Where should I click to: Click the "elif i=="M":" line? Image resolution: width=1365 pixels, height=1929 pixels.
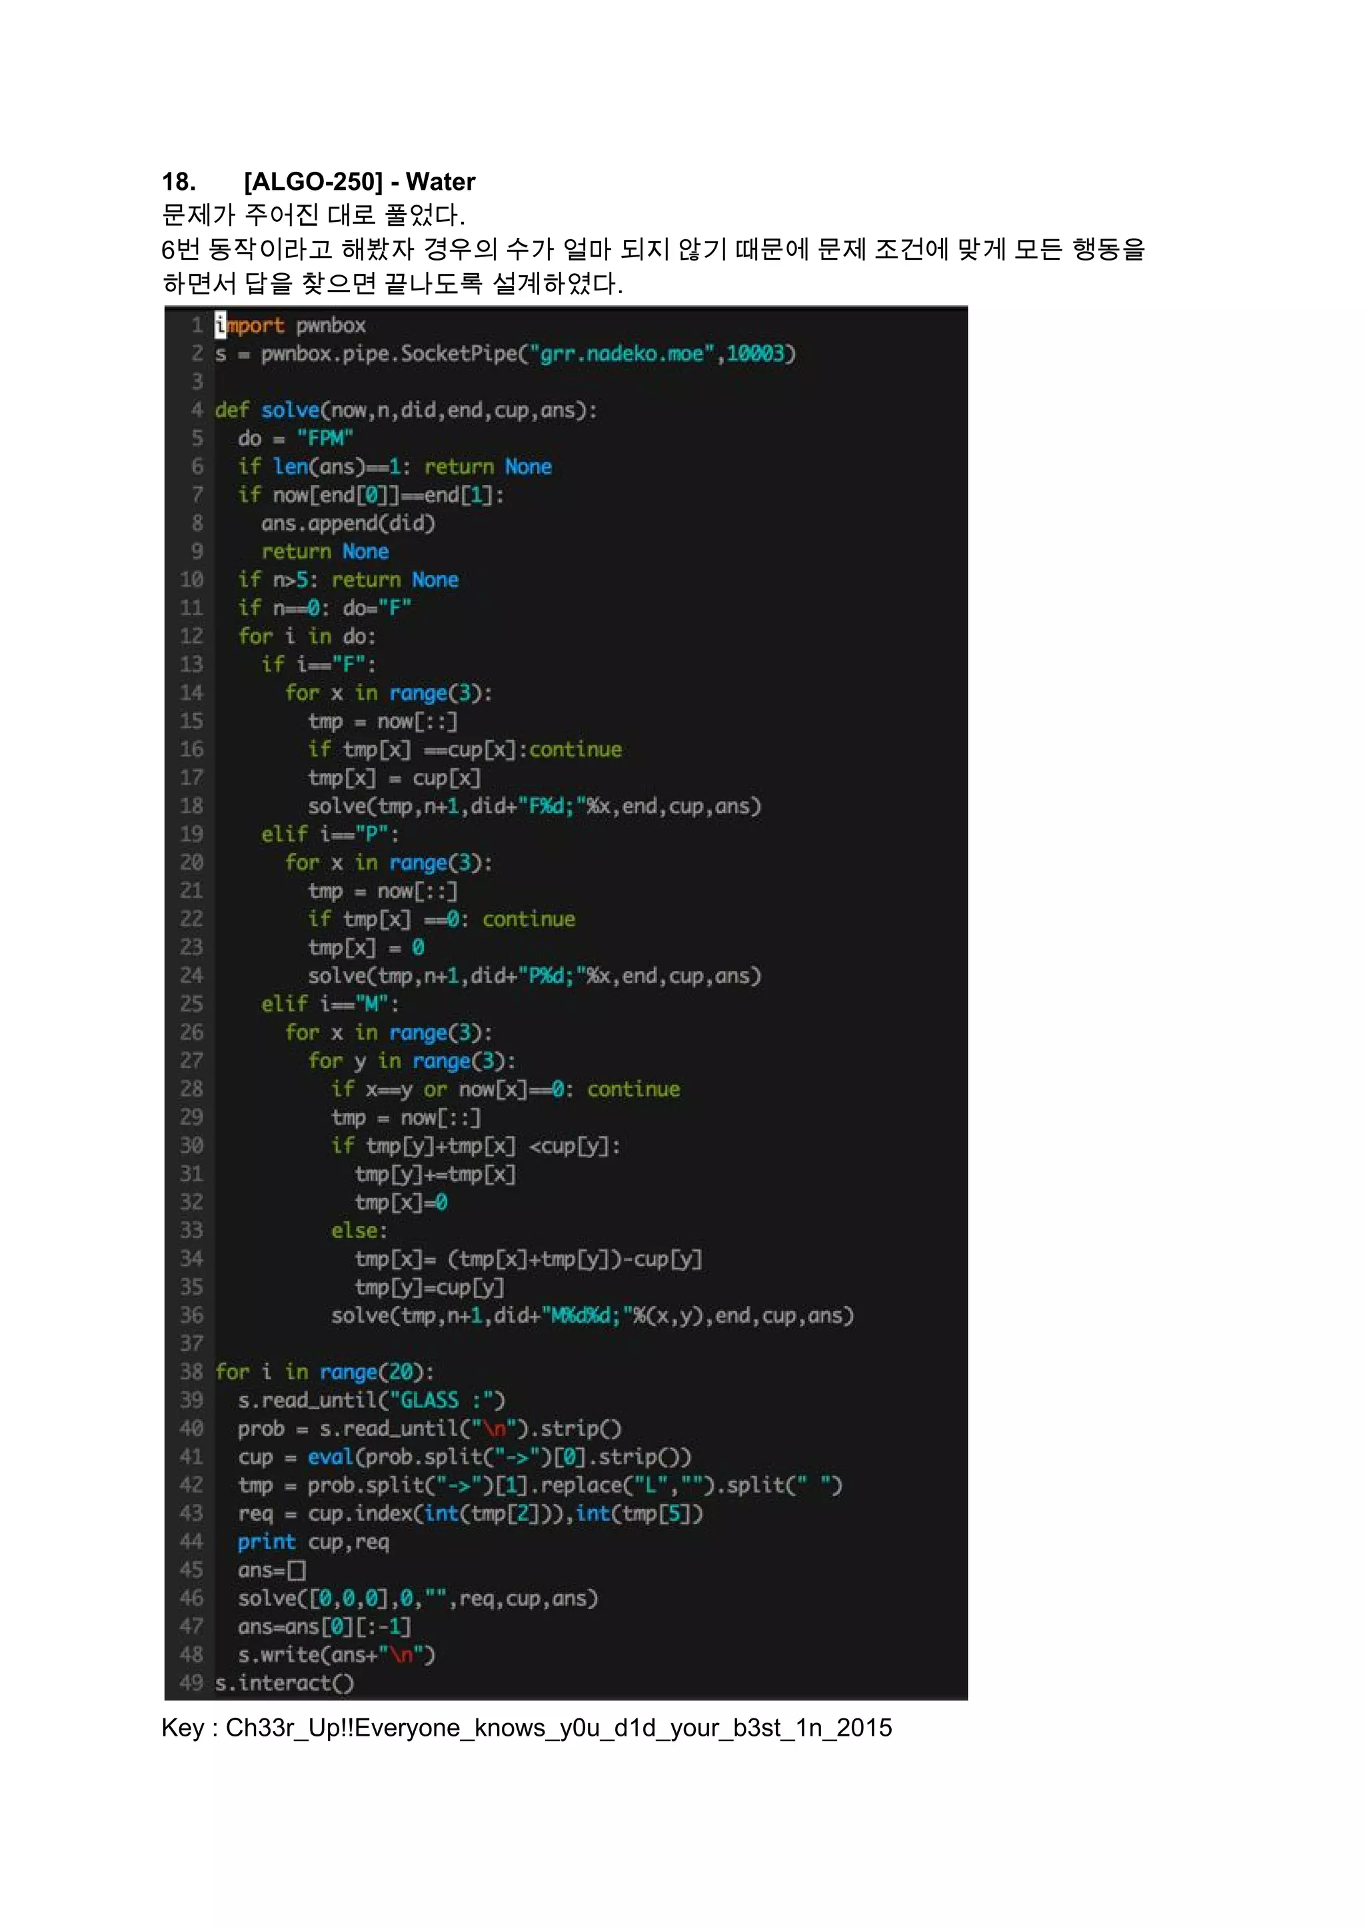pyautogui.click(x=329, y=1004)
